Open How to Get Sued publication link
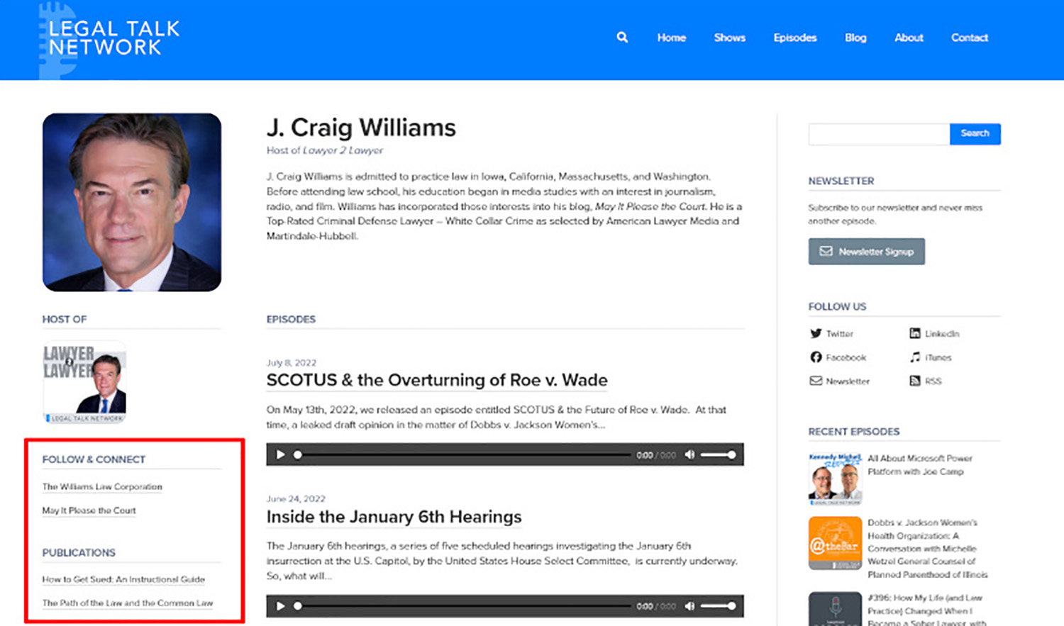1064x626 pixels. coord(123,579)
